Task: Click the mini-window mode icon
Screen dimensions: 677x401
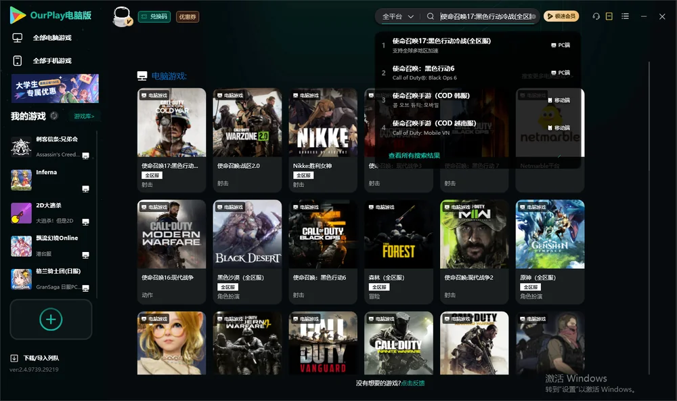Action: click(x=609, y=16)
